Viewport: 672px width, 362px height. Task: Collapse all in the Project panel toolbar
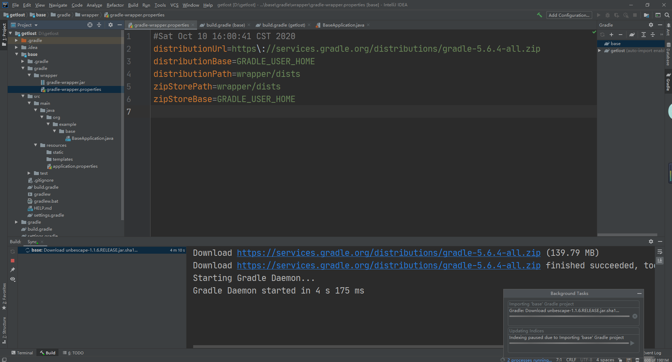pyautogui.click(x=99, y=25)
